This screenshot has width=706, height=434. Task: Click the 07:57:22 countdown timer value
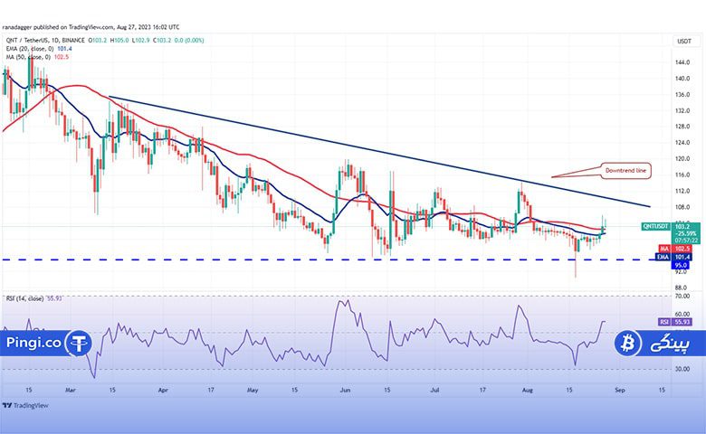[x=687, y=241]
